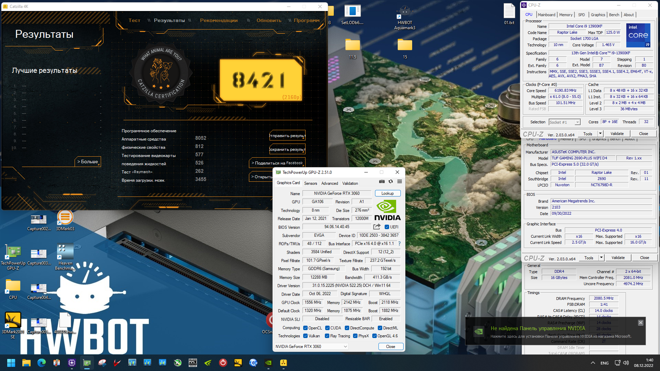Click the Catzilla score 8421 panel
Image resolution: width=660 pixels, height=371 pixels.
coord(261,80)
